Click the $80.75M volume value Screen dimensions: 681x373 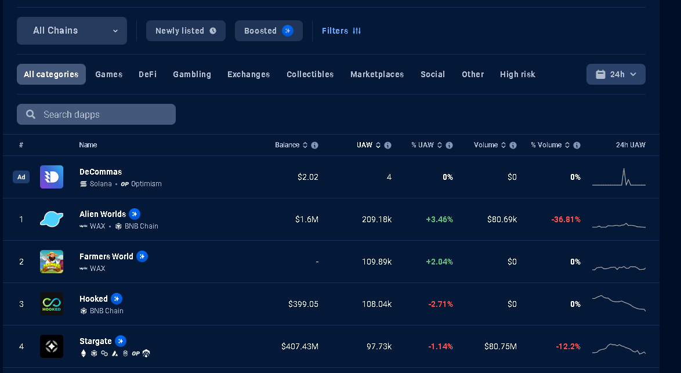pos(501,346)
